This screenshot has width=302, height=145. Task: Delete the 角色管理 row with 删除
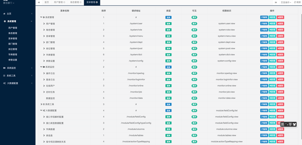[x=280, y=30]
